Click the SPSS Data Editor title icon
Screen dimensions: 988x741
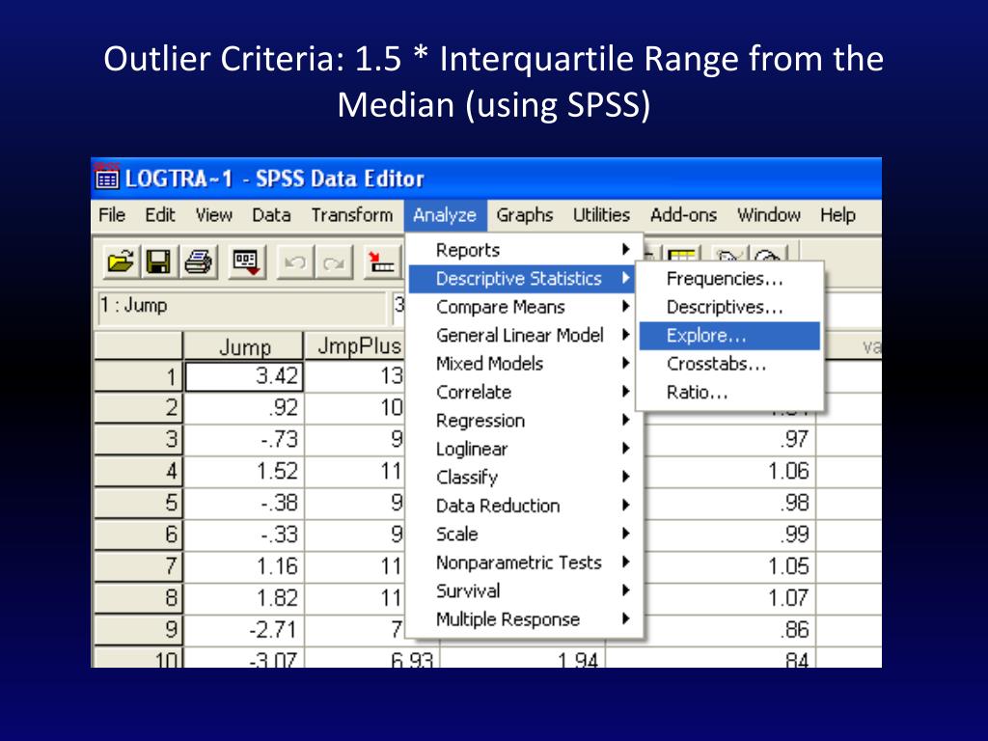(x=106, y=178)
